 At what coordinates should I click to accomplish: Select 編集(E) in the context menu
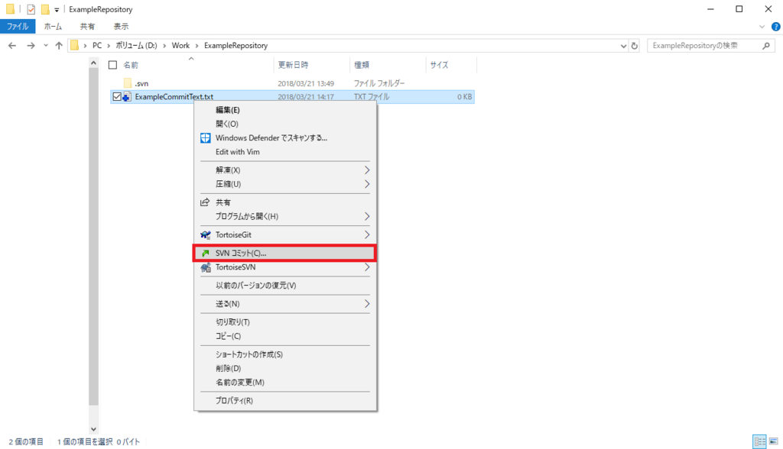pos(284,110)
